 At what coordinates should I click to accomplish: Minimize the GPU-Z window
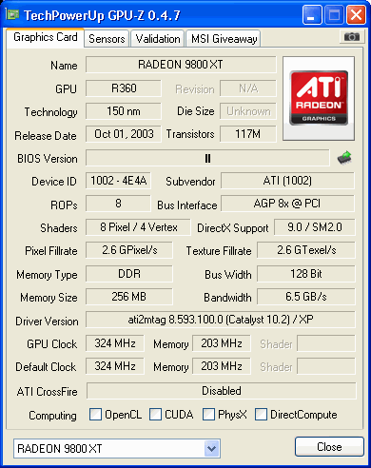(312, 15)
